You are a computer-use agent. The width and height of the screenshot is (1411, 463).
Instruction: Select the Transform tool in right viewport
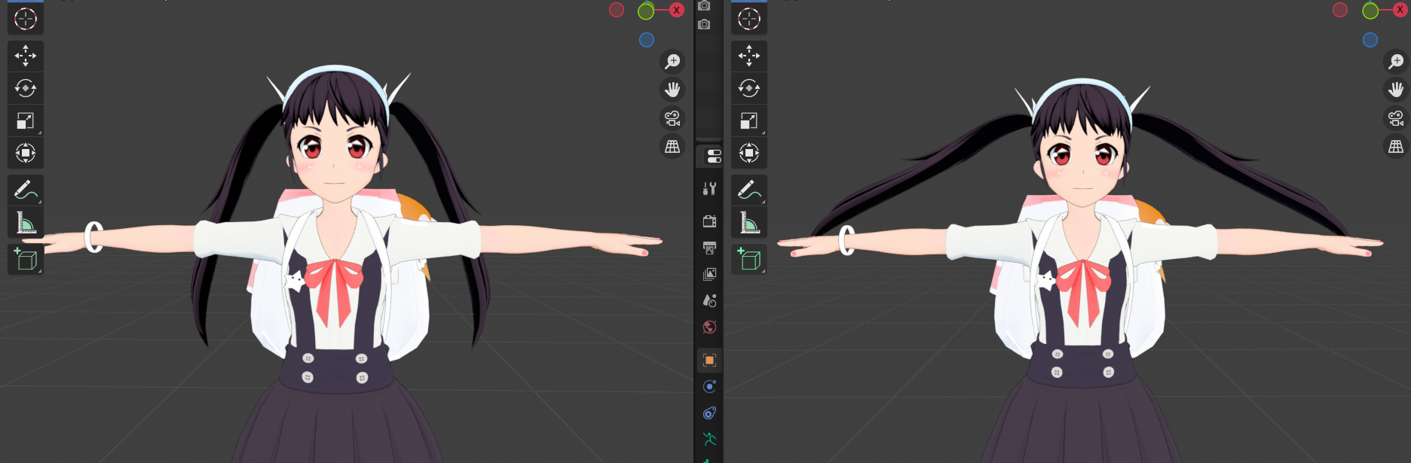tap(749, 153)
